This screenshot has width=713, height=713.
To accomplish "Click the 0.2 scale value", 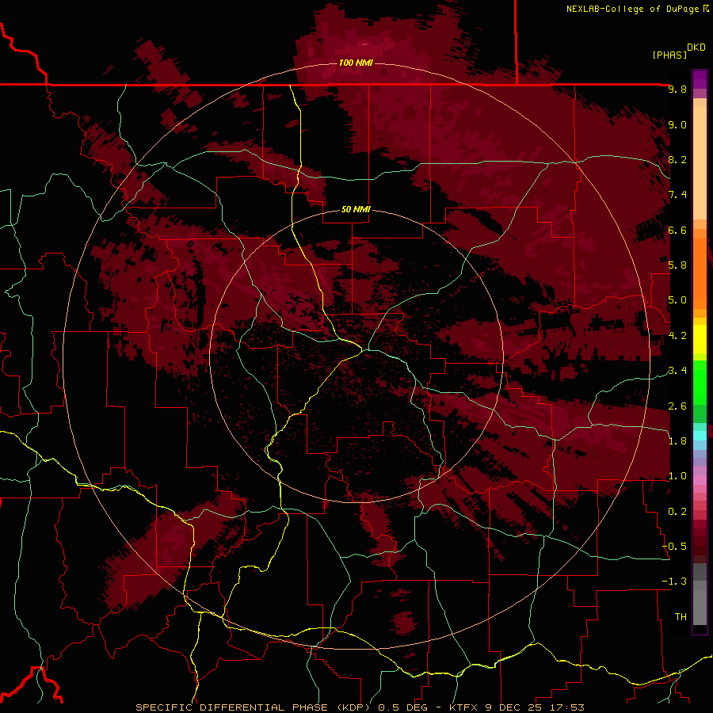I will point(677,512).
